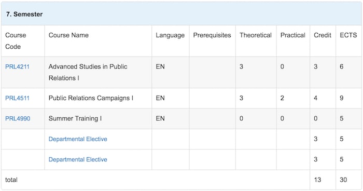Click the total ECTS value 30
Viewport: 363px width, 191px height.
click(343, 180)
